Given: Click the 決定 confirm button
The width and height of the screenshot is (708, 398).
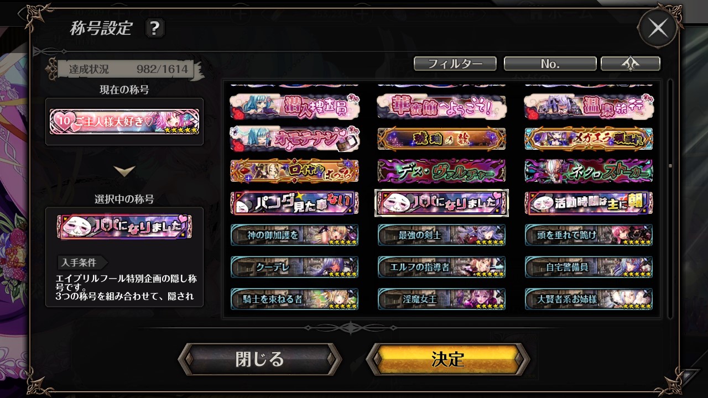Looking at the screenshot, I should (447, 359).
